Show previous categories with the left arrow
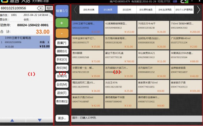Screen dimensions: 203x126 tap(75, 9)
